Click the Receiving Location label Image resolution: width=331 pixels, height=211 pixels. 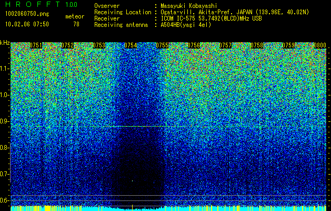coord(123,12)
